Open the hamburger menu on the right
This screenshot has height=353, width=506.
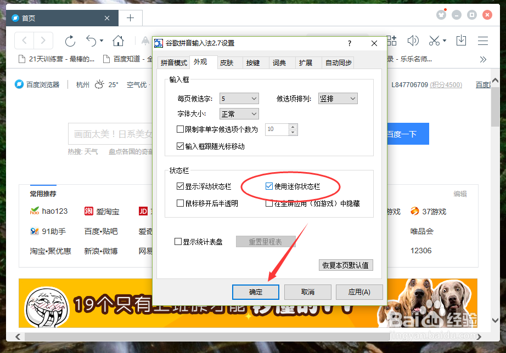pos(482,41)
